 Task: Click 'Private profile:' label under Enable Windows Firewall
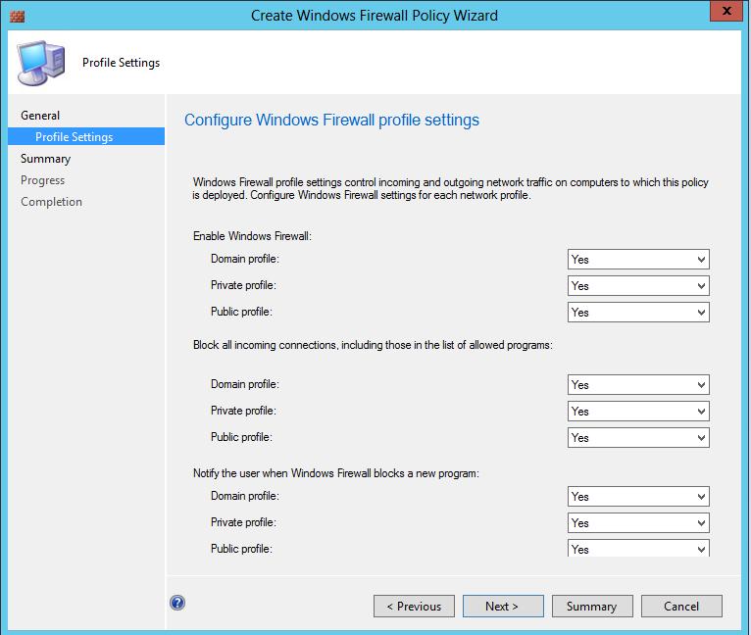[x=243, y=285]
